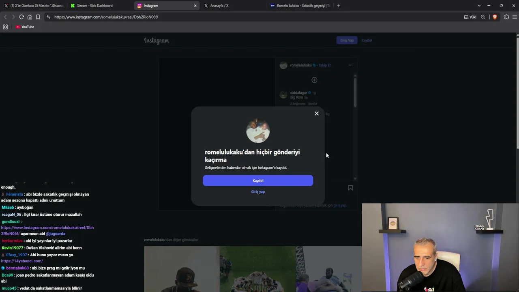Click the small giriş yap link below post
The height and width of the screenshot is (292, 519).
(x=340, y=205)
